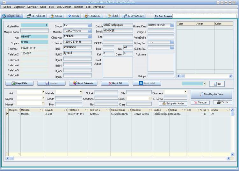Viewport: 239px width, 171px height.
Task: Expand the Soyadı filter dropdown
Action: point(43,97)
